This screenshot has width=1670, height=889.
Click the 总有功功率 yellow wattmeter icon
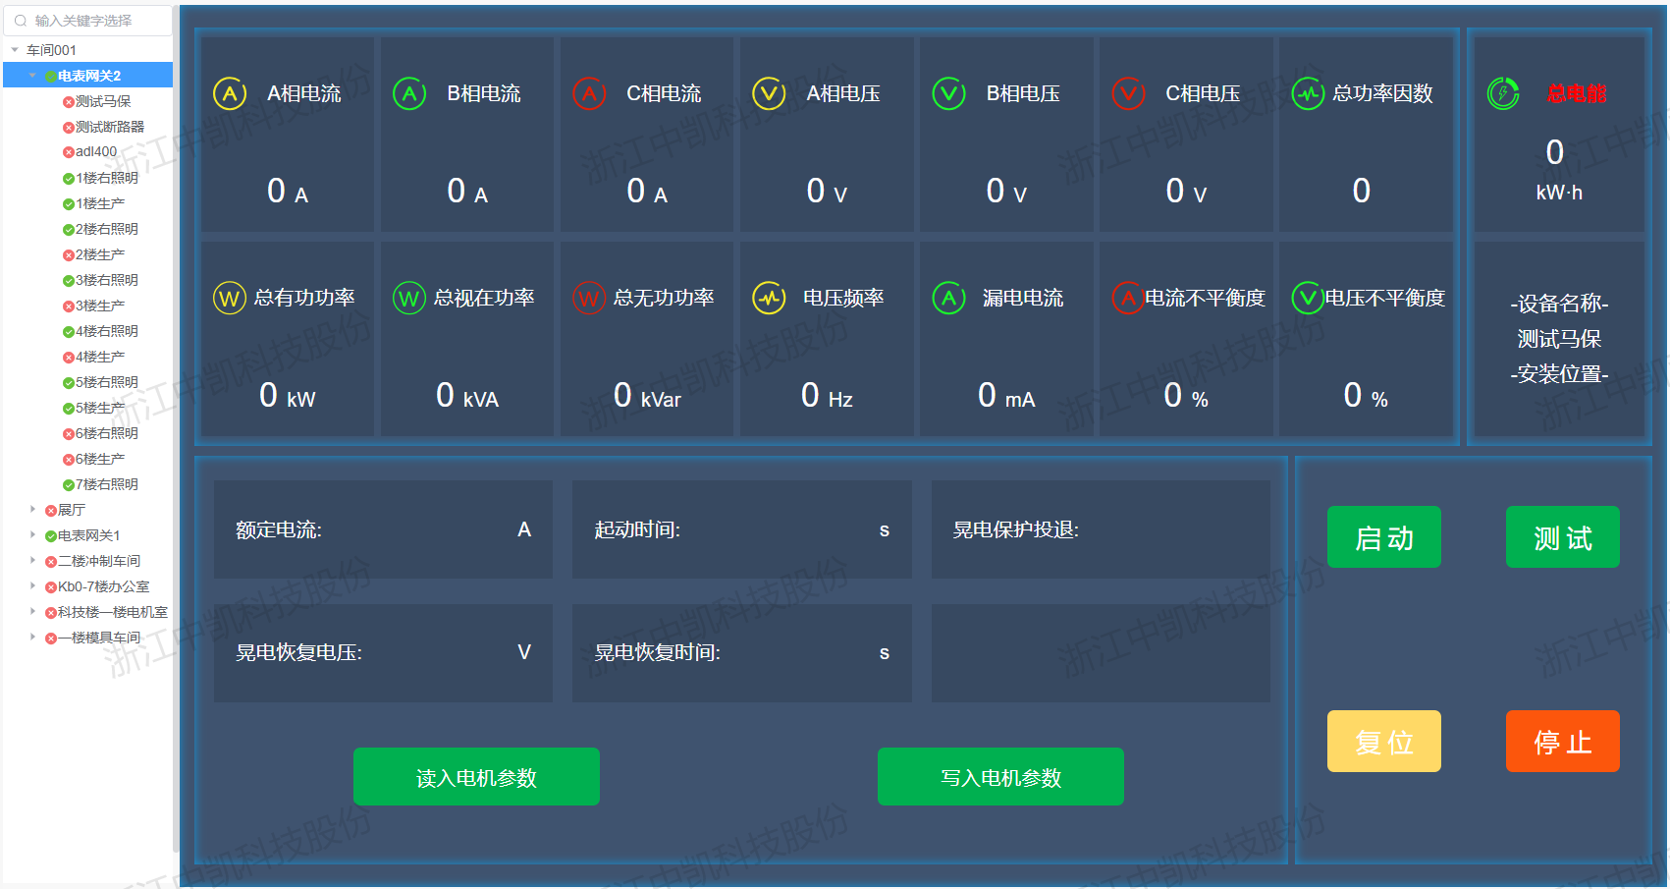pos(230,298)
